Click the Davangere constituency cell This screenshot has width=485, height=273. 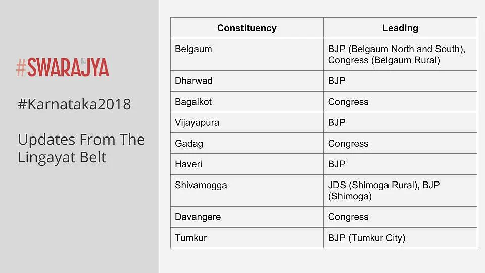coord(247,217)
